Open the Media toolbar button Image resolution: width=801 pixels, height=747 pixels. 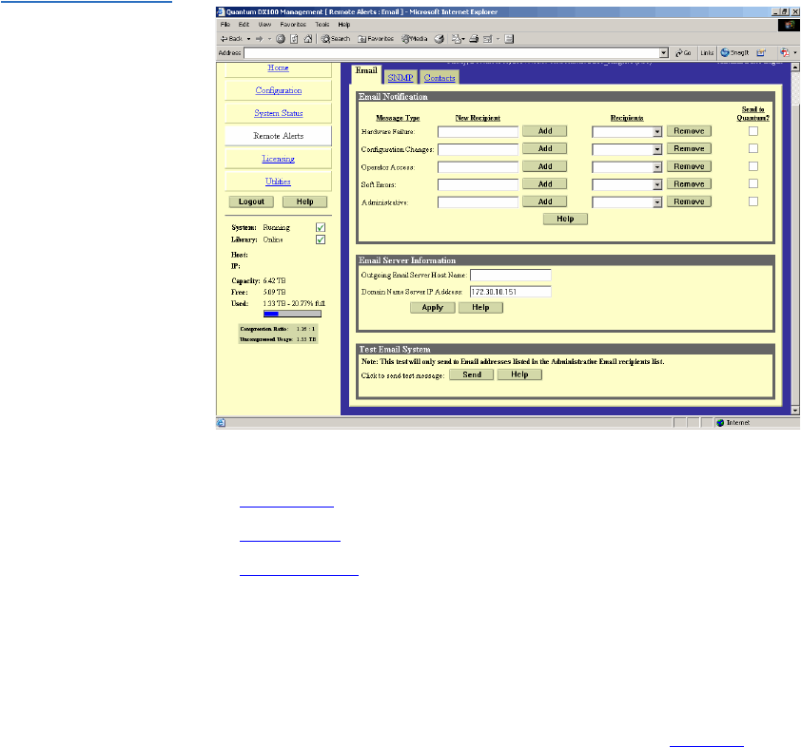(x=414, y=39)
